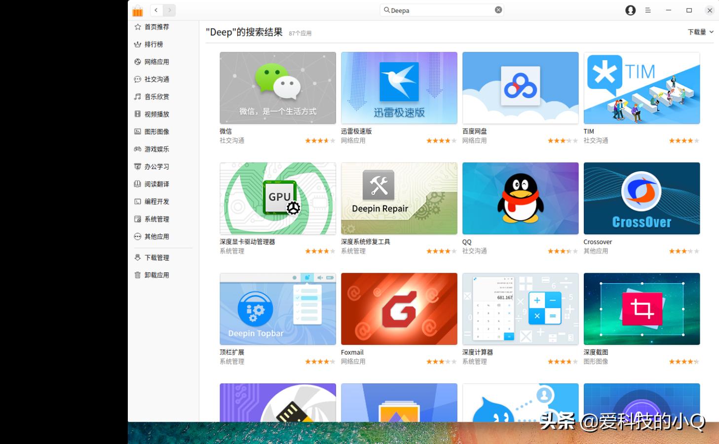
Task: Click the 下载管理 download manager icon
Action: coord(138,257)
